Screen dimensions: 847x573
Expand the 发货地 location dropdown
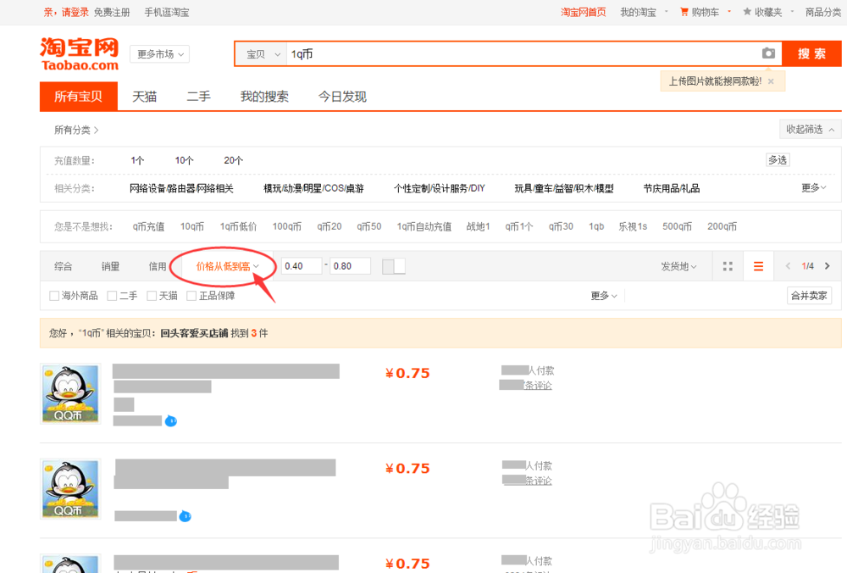678,265
